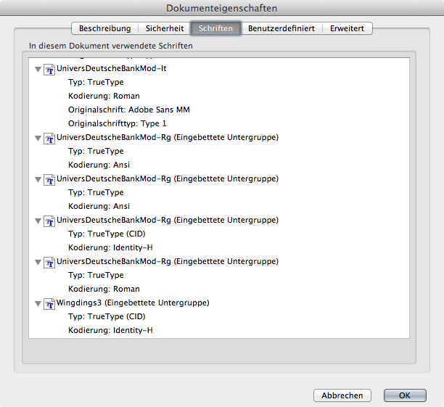Select the UniversDeutscheBankMod-It font name
This screenshot has height=407, width=444.
111,68
